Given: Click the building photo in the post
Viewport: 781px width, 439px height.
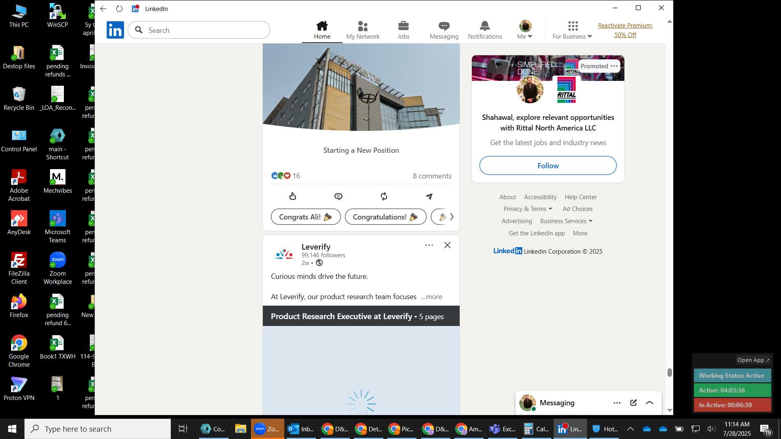Looking at the screenshot, I should pyautogui.click(x=361, y=87).
